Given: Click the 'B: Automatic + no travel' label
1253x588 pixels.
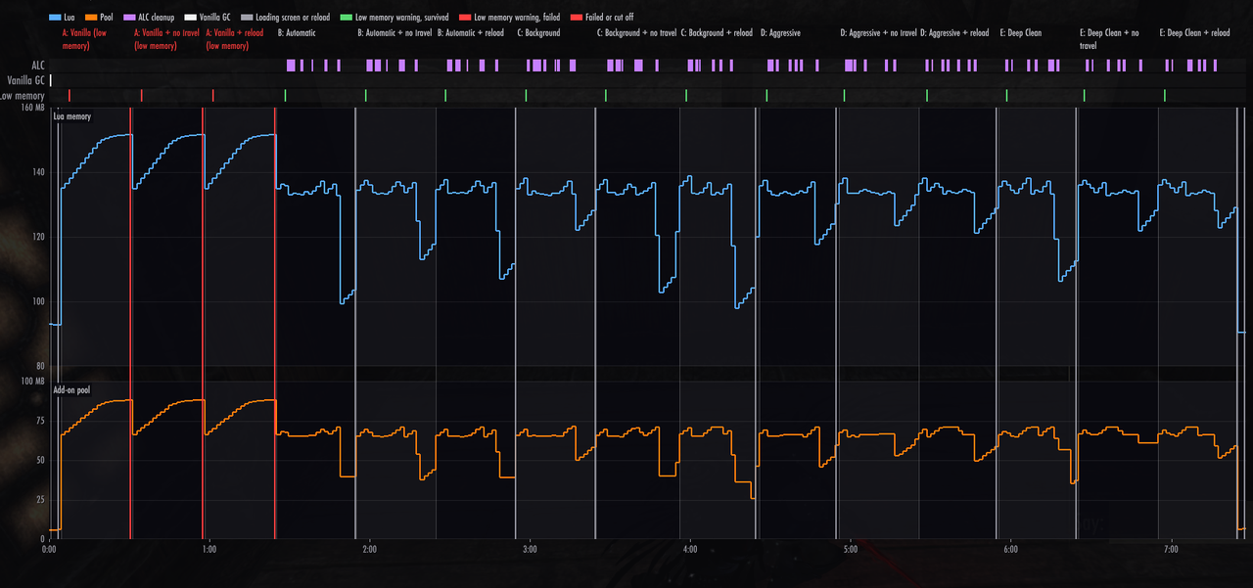Looking at the screenshot, I should tap(394, 33).
